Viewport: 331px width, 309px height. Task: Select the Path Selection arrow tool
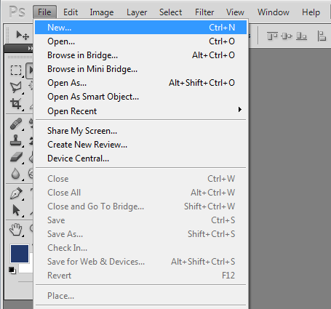(x=16, y=210)
